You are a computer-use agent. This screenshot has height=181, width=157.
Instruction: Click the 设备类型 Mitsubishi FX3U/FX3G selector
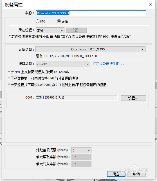pos(90,50)
